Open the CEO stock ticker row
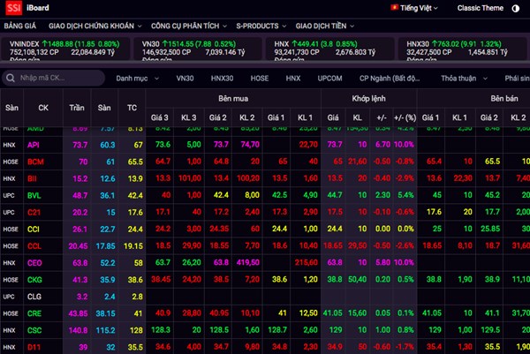The height and width of the screenshot is (354, 530). tap(35, 262)
